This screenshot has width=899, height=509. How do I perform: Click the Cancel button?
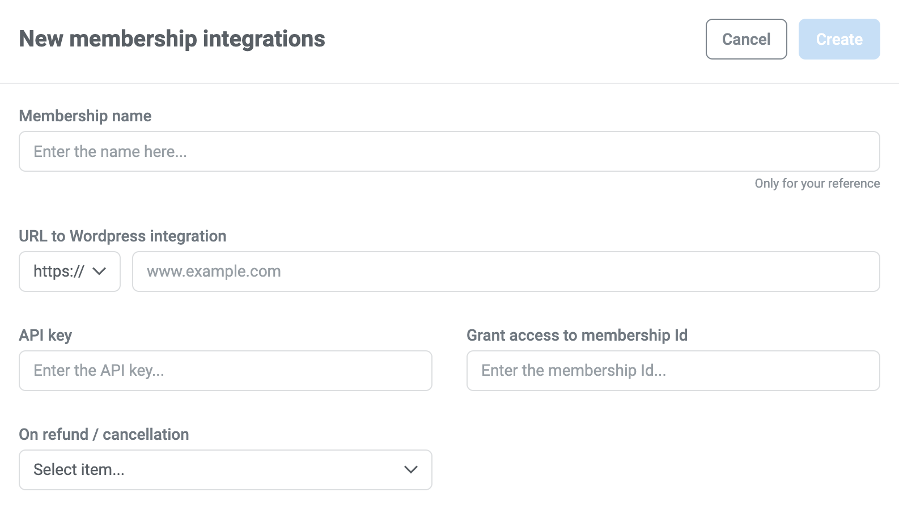click(746, 39)
